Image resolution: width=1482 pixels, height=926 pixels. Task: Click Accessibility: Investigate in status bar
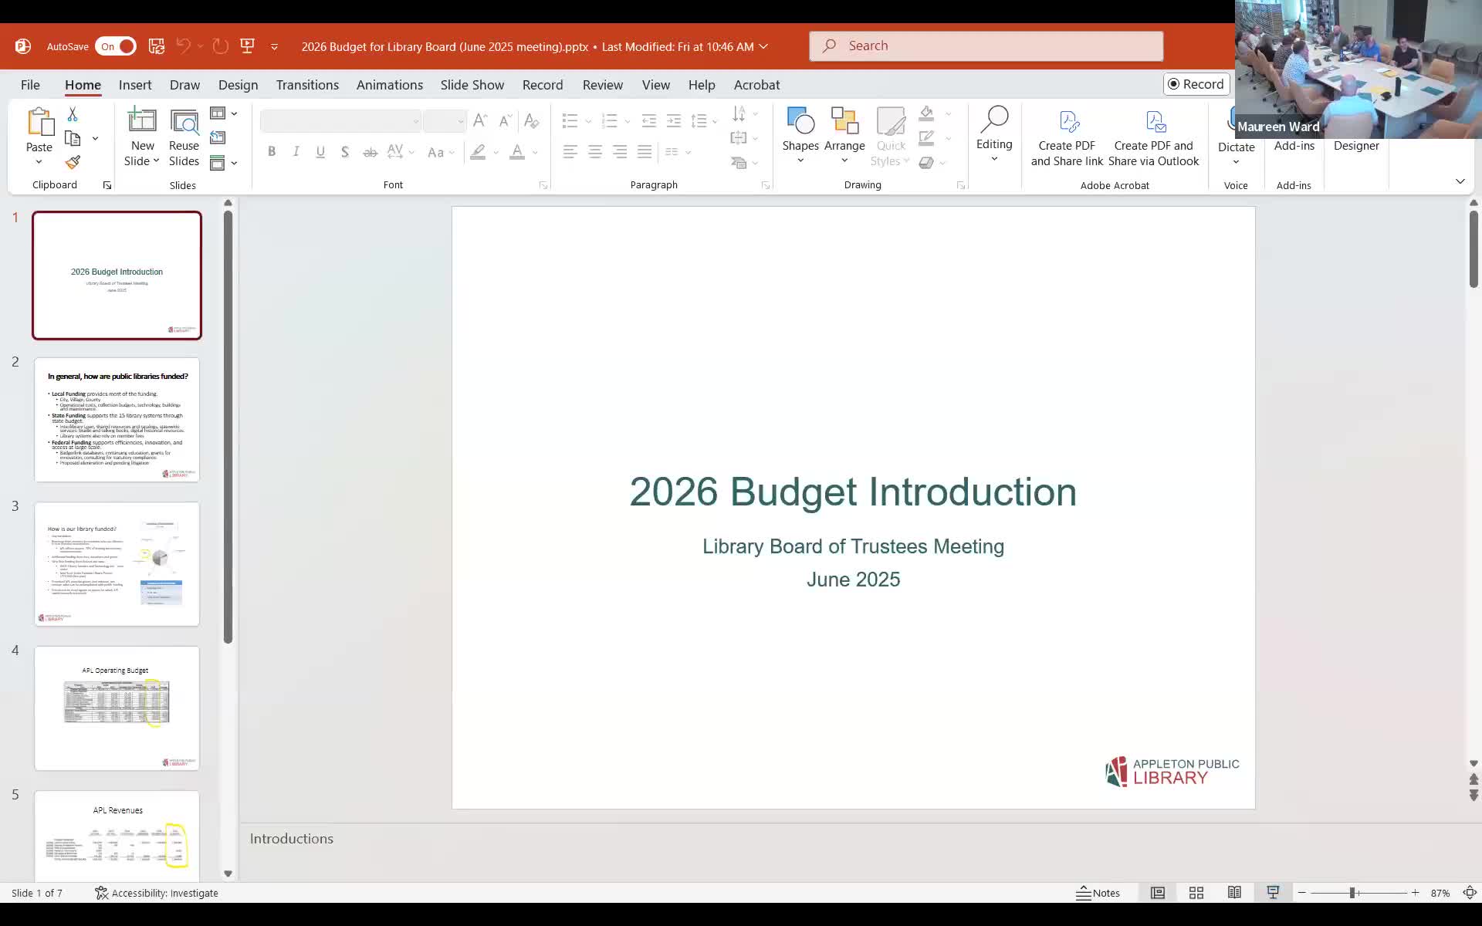pos(157,893)
